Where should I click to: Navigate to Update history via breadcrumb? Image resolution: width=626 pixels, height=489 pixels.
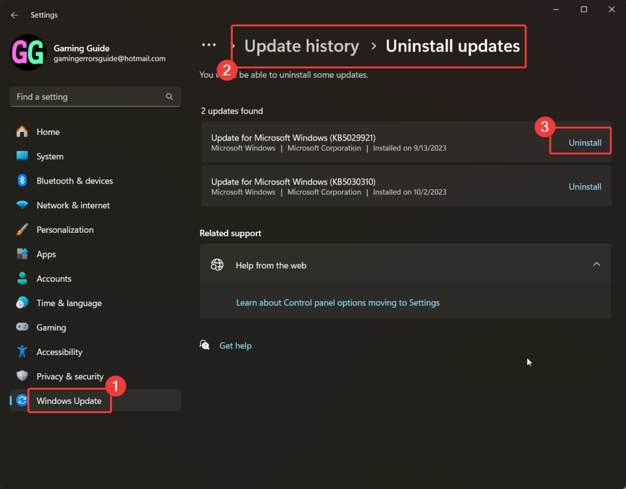tap(301, 46)
